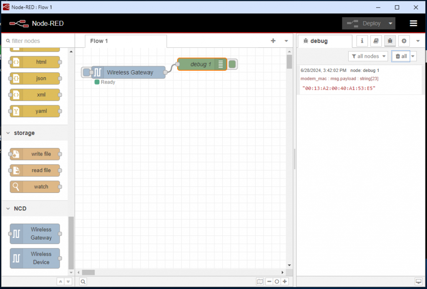The height and width of the screenshot is (289, 427).
Task: Open the Flow 1 tab
Action: 126,41
